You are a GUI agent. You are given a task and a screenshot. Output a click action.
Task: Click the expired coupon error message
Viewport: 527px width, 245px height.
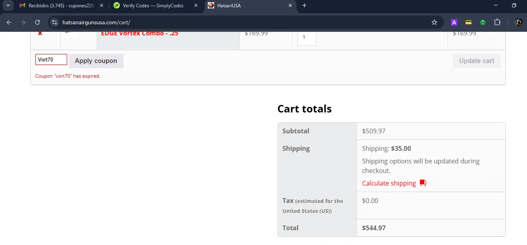pos(68,76)
